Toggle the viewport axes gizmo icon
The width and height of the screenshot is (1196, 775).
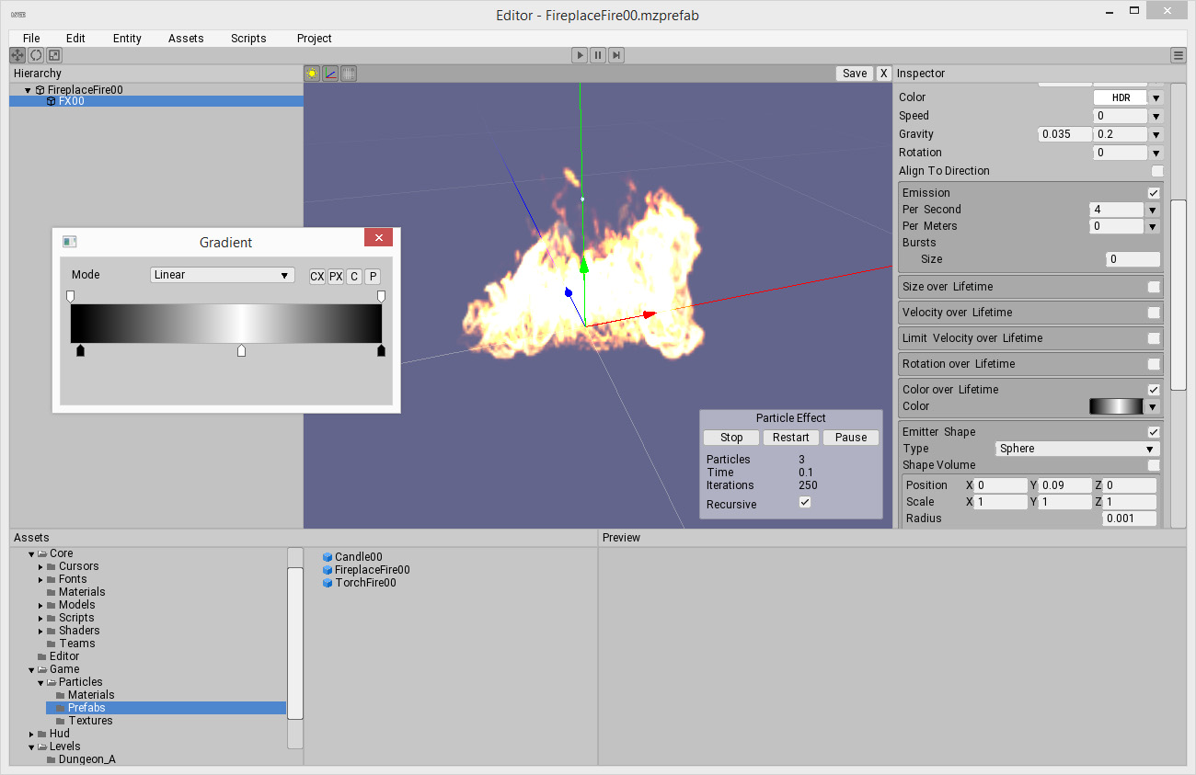pyautogui.click(x=330, y=74)
